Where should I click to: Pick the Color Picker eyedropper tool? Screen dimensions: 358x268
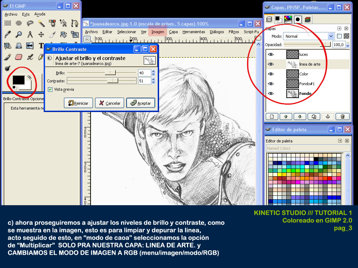tap(8, 35)
